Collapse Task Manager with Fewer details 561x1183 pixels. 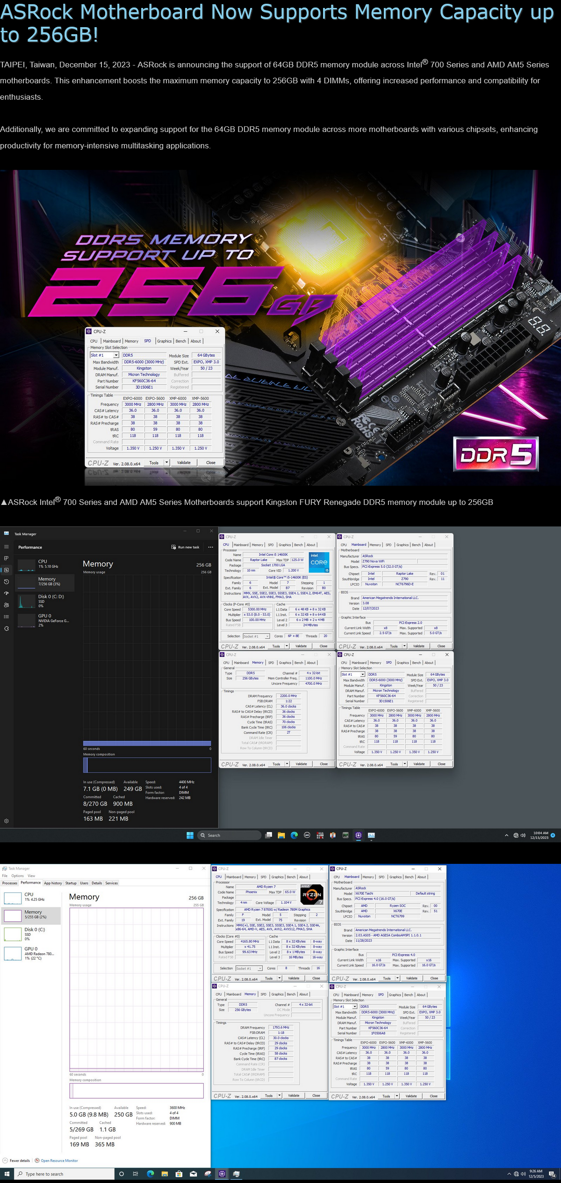coord(16,1161)
